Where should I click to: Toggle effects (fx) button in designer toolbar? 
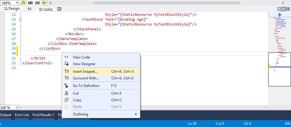point(23,3)
